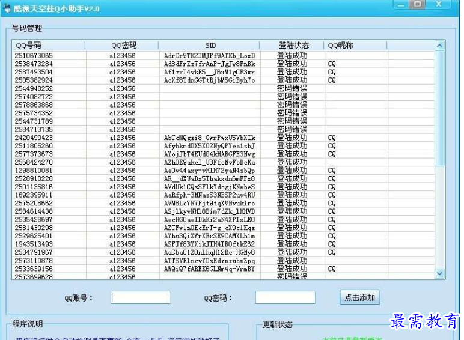Select row with QQ number 2535428697
Viewport: 464px width, 340px height.
(224, 220)
